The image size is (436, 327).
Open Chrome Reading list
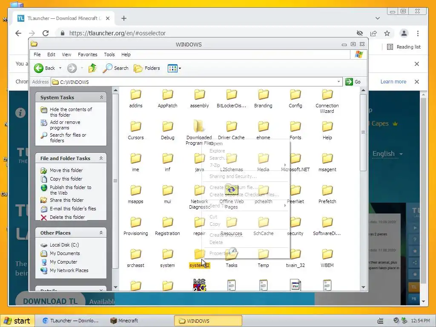click(404, 47)
